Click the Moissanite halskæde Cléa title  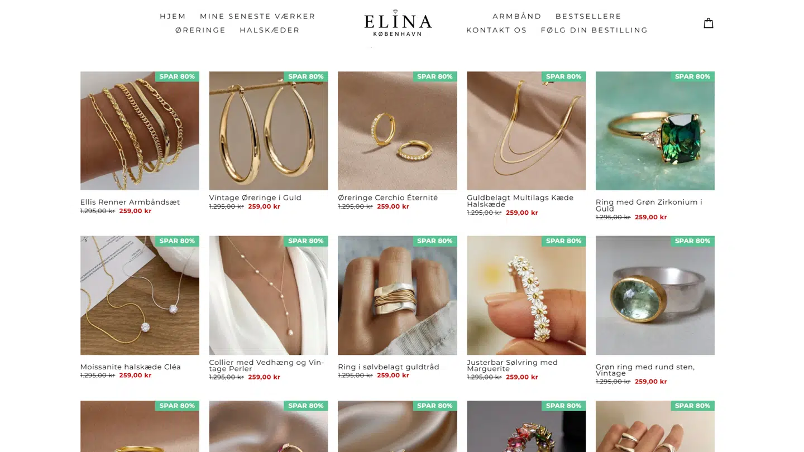click(x=131, y=367)
